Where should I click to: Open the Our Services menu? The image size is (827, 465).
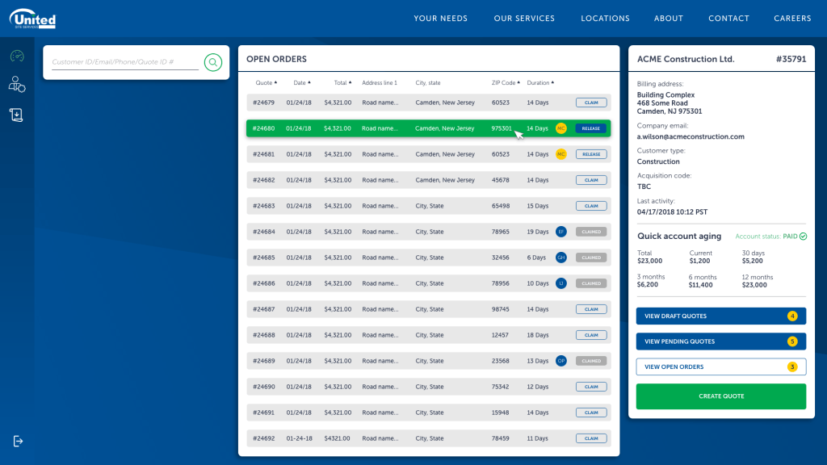524,19
